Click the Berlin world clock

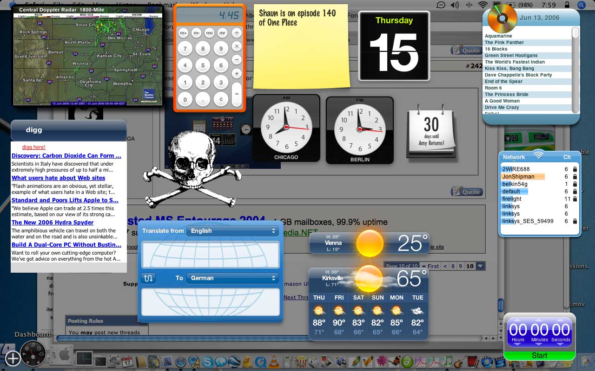tap(360, 130)
